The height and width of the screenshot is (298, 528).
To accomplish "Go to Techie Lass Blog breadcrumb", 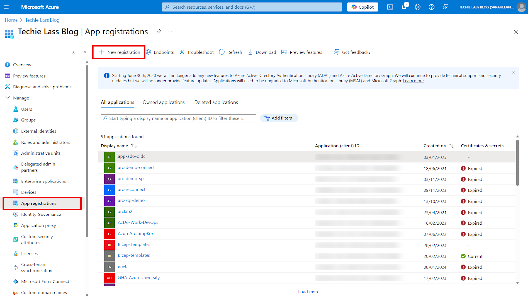I will [43, 20].
